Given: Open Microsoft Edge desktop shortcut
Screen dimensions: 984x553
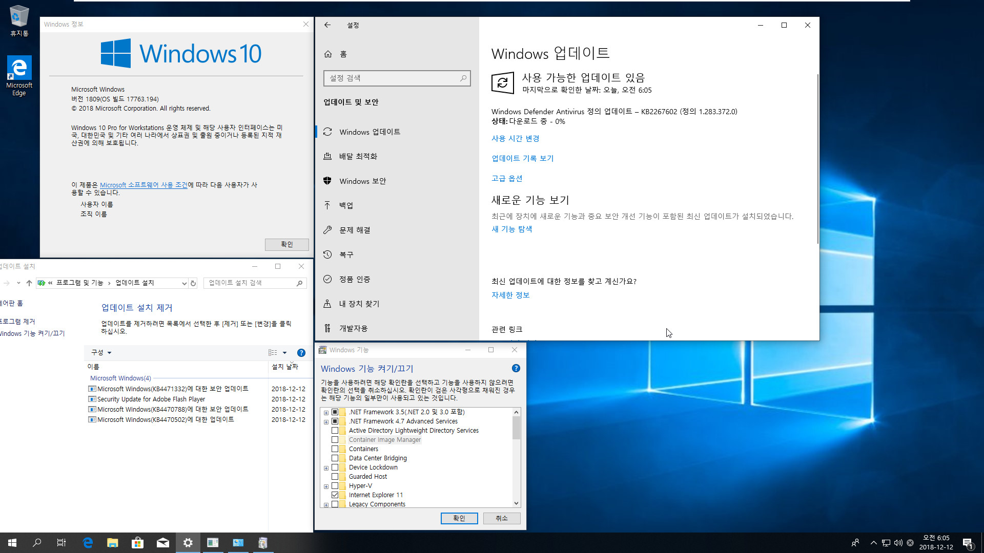Looking at the screenshot, I should pos(19,76).
